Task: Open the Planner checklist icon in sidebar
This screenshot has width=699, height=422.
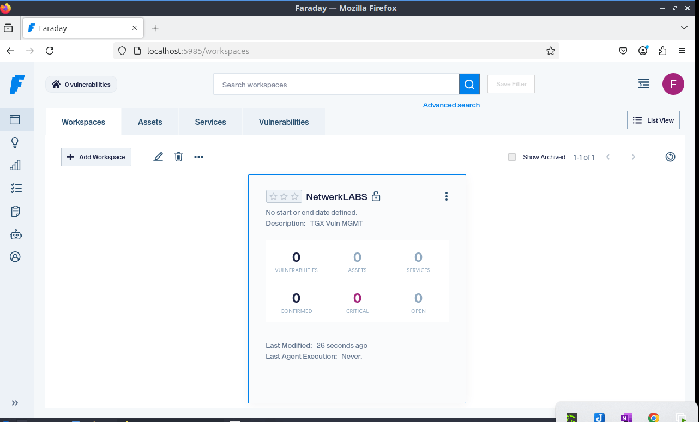Action: pyautogui.click(x=16, y=188)
